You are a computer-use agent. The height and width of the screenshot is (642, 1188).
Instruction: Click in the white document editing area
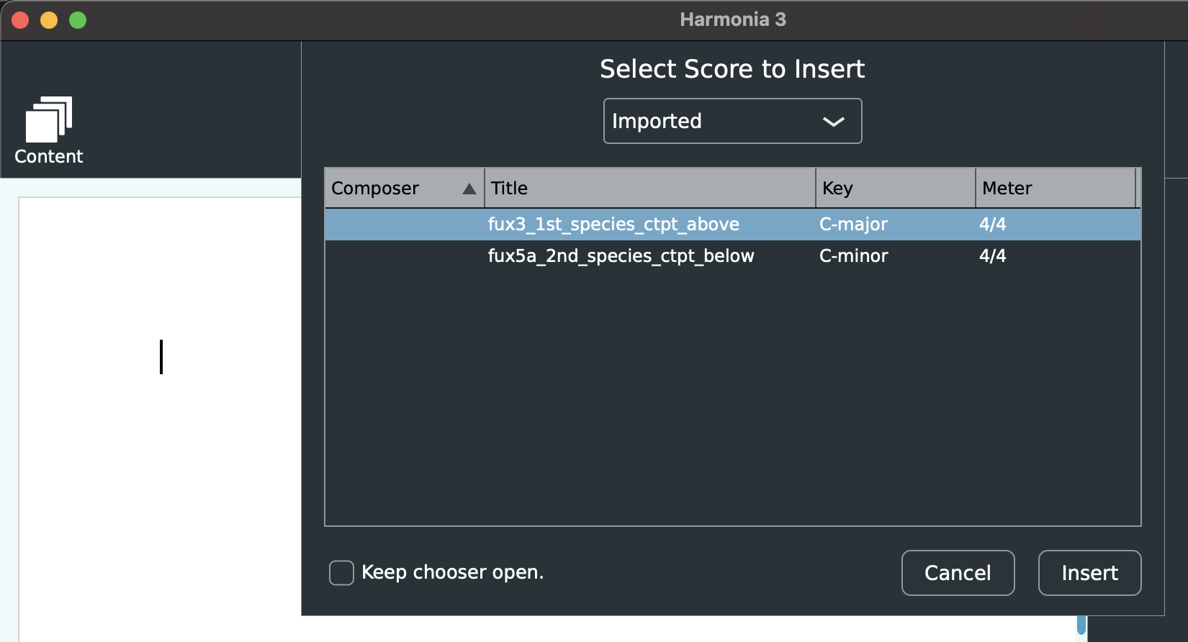coord(160,432)
